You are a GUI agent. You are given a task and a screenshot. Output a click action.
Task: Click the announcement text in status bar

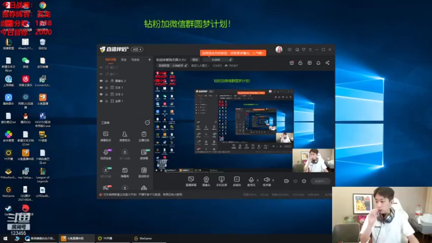coord(143,194)
